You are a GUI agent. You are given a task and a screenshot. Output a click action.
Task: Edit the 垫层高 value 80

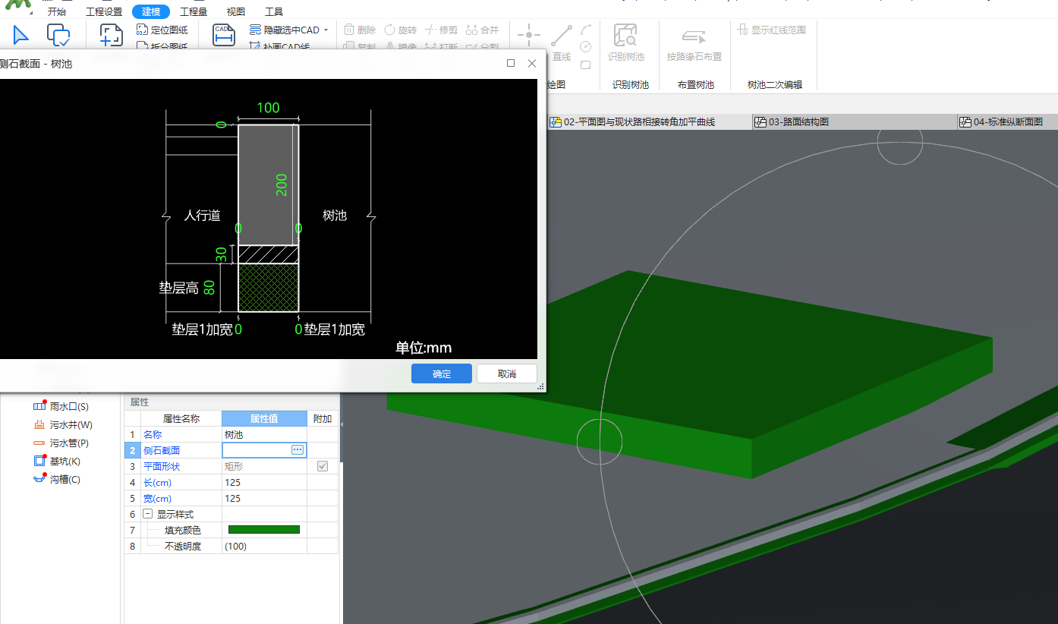(209, 288)
